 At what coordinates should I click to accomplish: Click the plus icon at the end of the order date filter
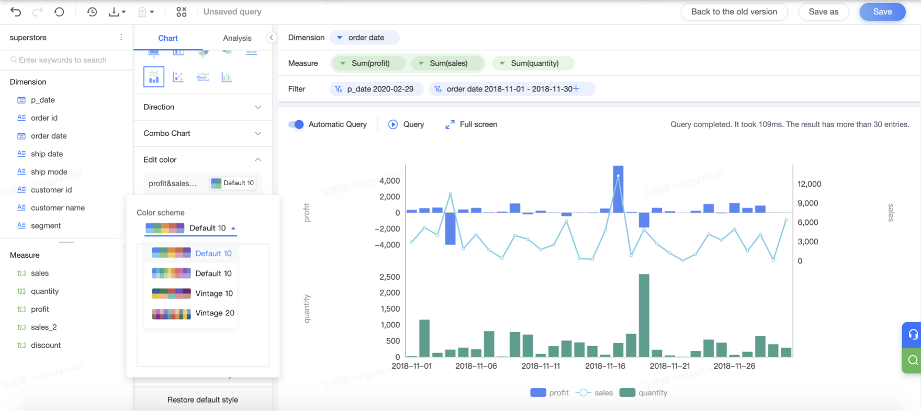(x=576, y=89)
